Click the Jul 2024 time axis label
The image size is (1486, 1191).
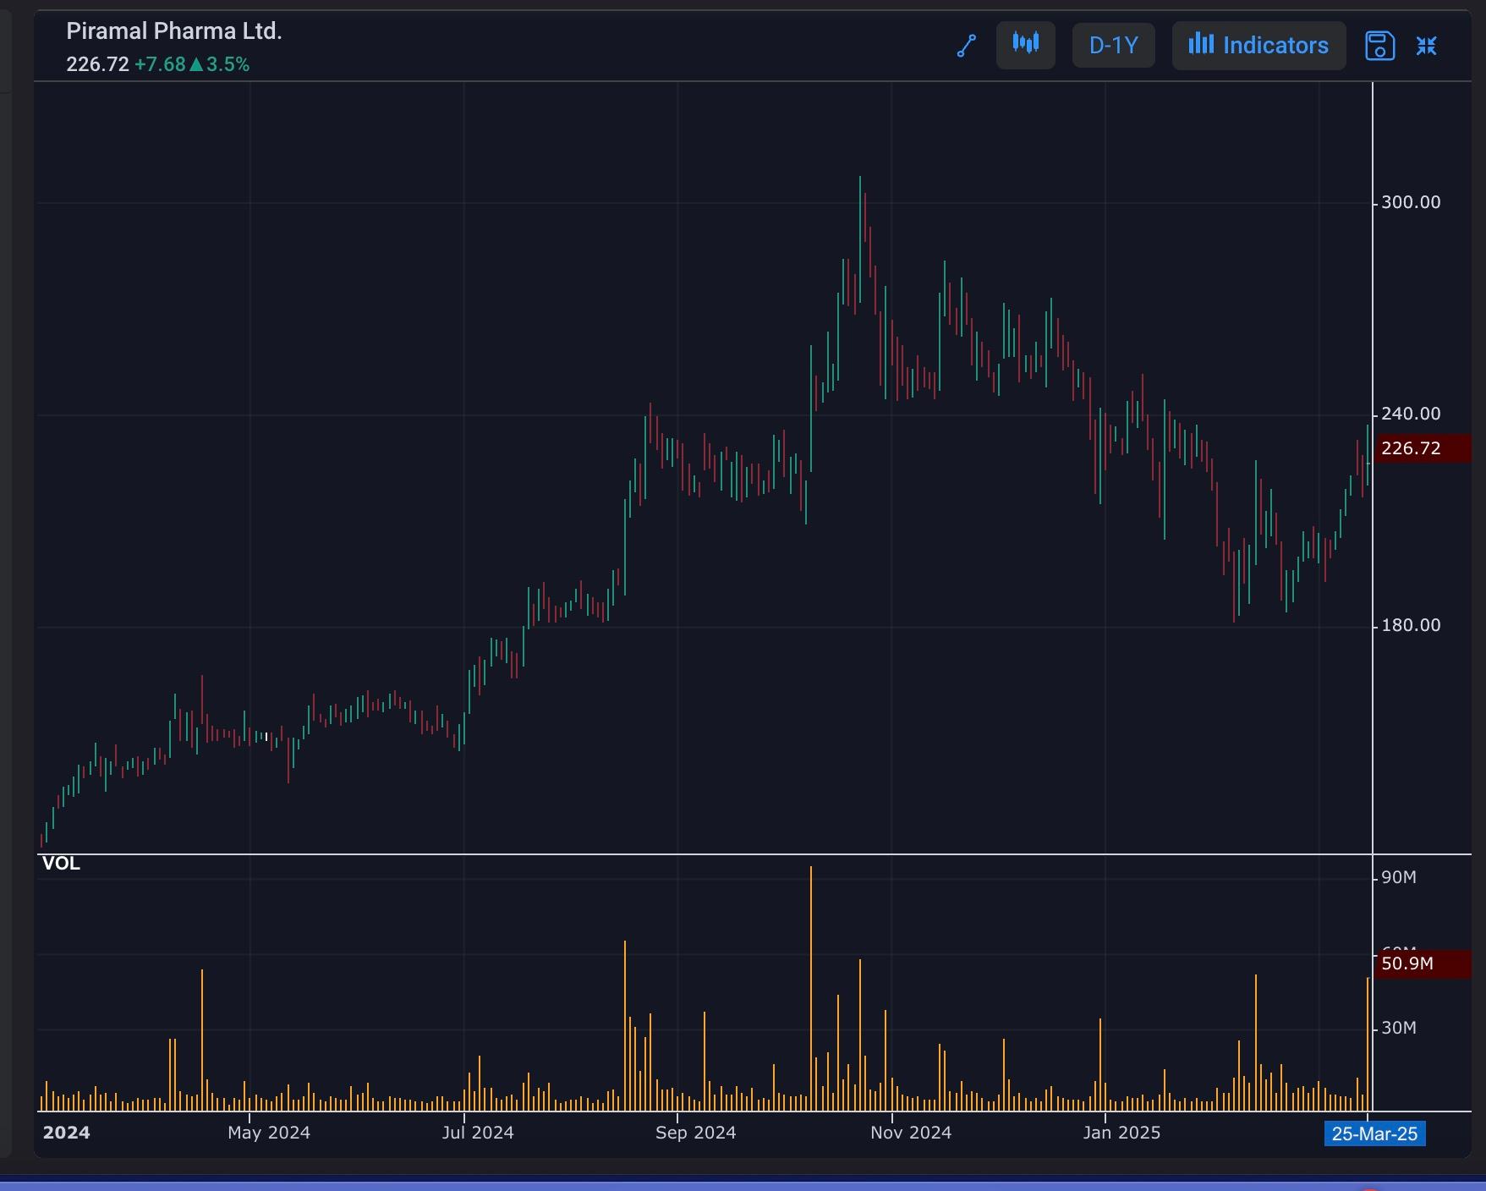point(478,1133)
